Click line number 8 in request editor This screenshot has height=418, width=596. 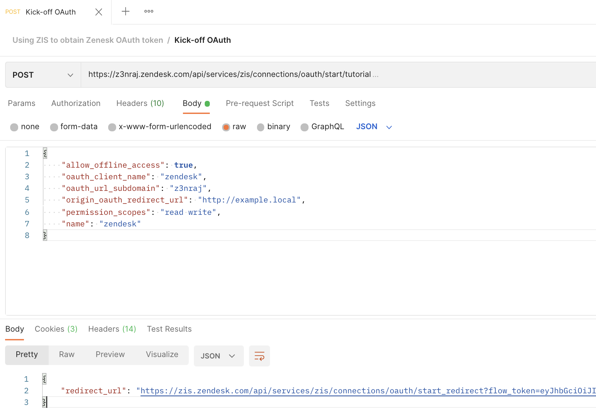click(27, 235)
